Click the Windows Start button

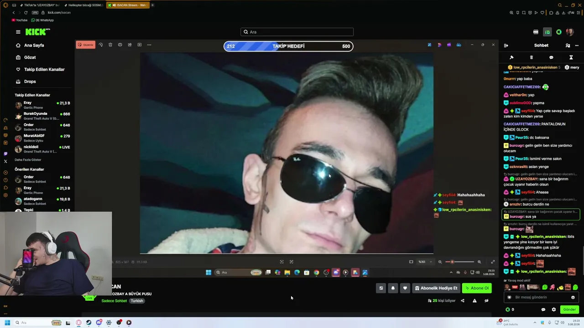[x=7, y=323]
